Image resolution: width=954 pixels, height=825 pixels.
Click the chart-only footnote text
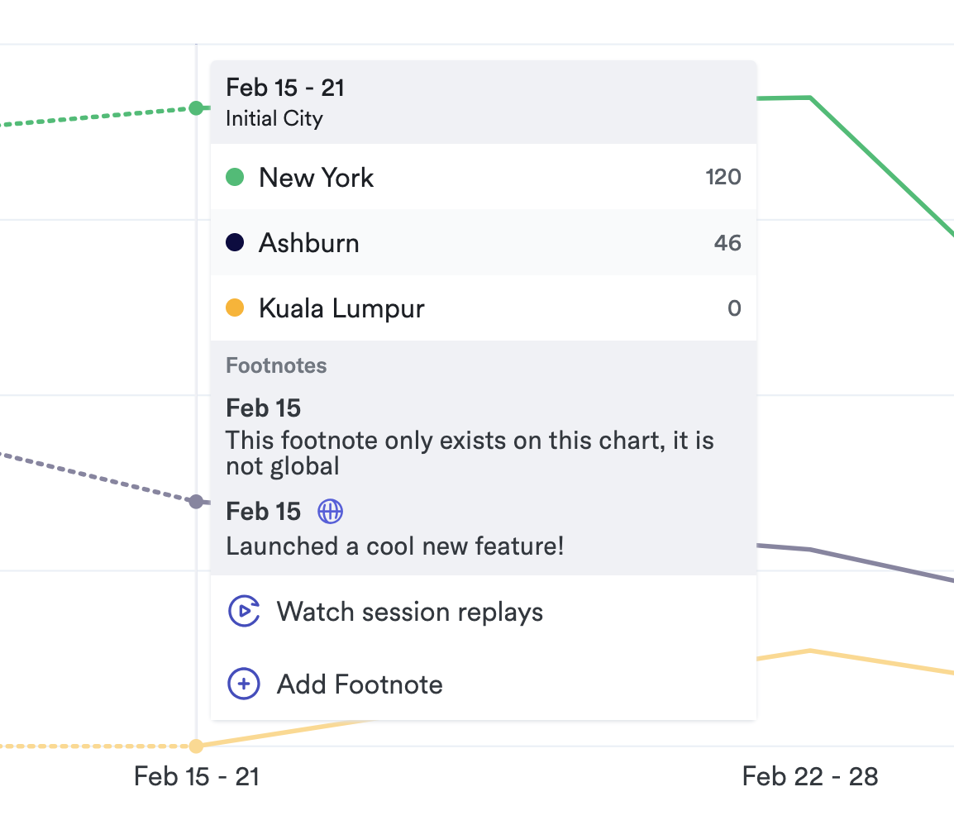point(470,453)
